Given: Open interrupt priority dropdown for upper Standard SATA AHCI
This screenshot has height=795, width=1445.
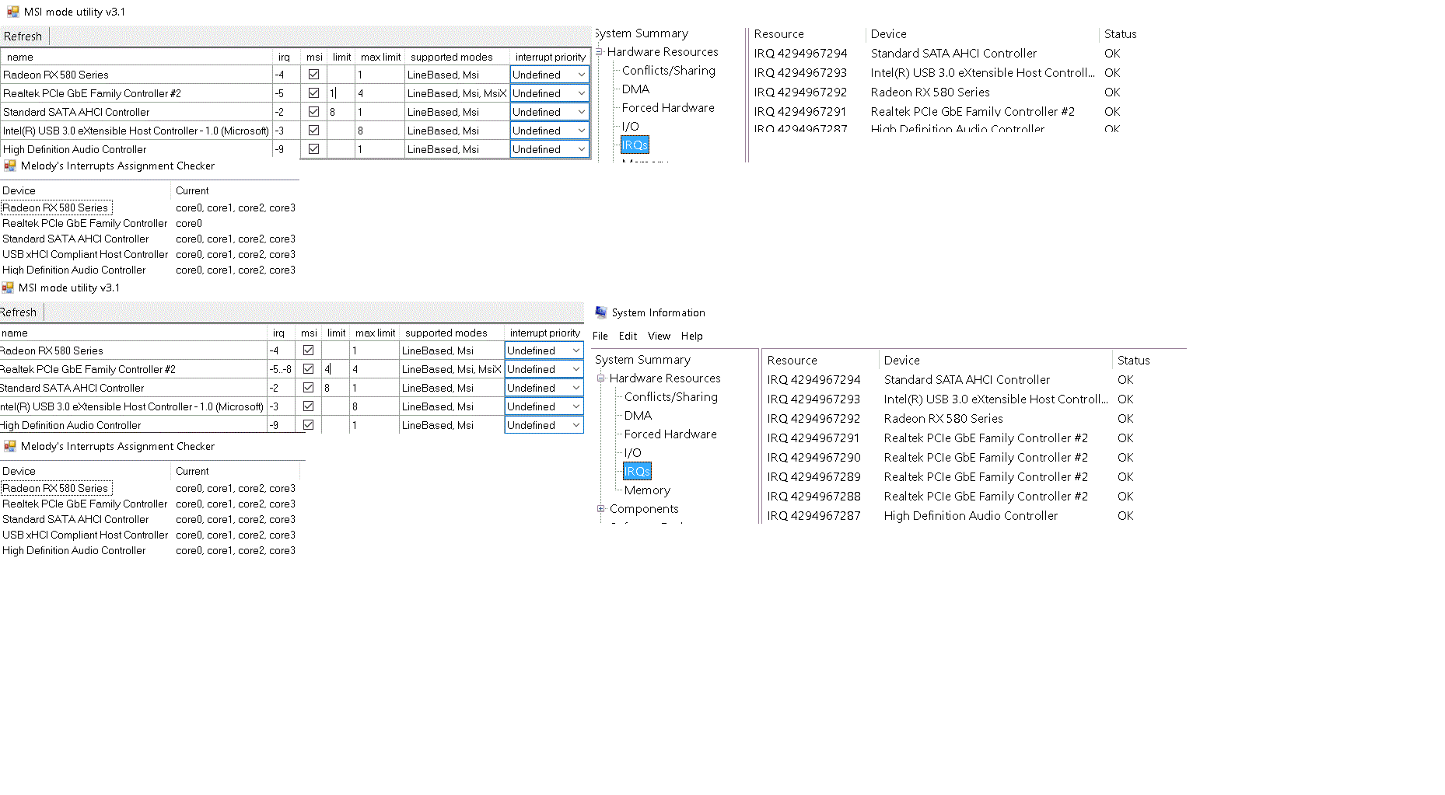Looking at the screenshot, I should pyautogui.click(x=581, y=112).
